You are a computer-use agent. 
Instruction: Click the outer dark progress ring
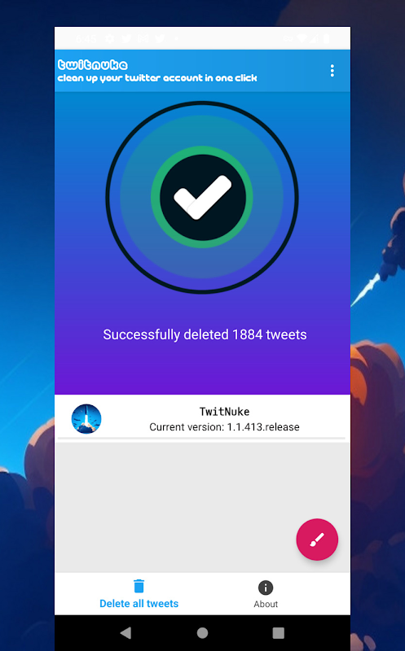pos(202,103)
